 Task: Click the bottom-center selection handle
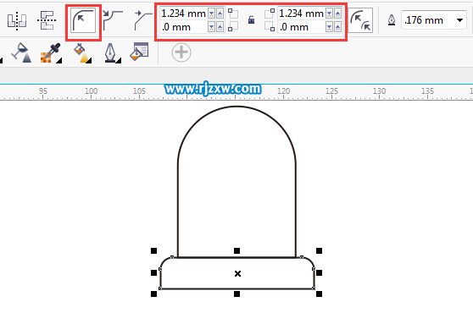point(236,294)
